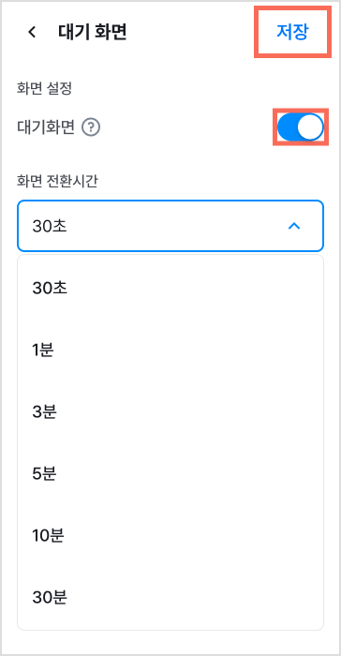Viewport: 341px width, 656px height.
Task: Choose the 30초 option from the list
Action: click(170, 289)
